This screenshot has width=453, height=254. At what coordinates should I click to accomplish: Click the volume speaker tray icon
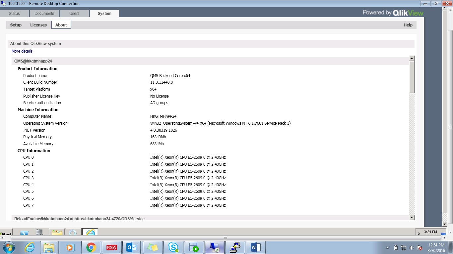[x=412, y=248]
